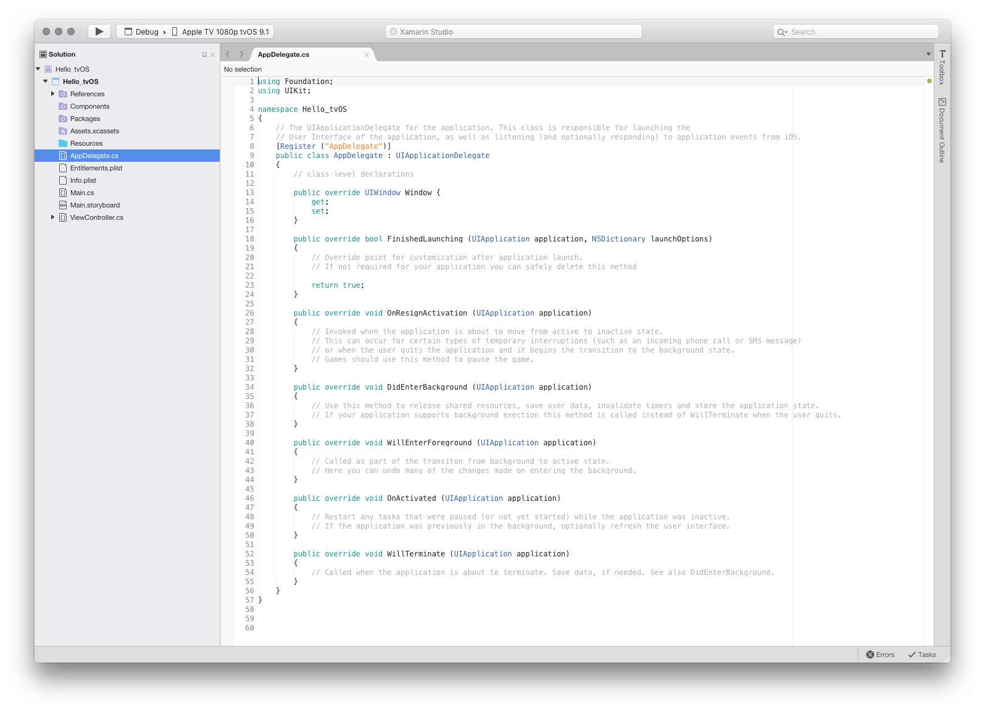Click the "AppDelegate" string literal

pyautogui.click(x=354, y=146)
